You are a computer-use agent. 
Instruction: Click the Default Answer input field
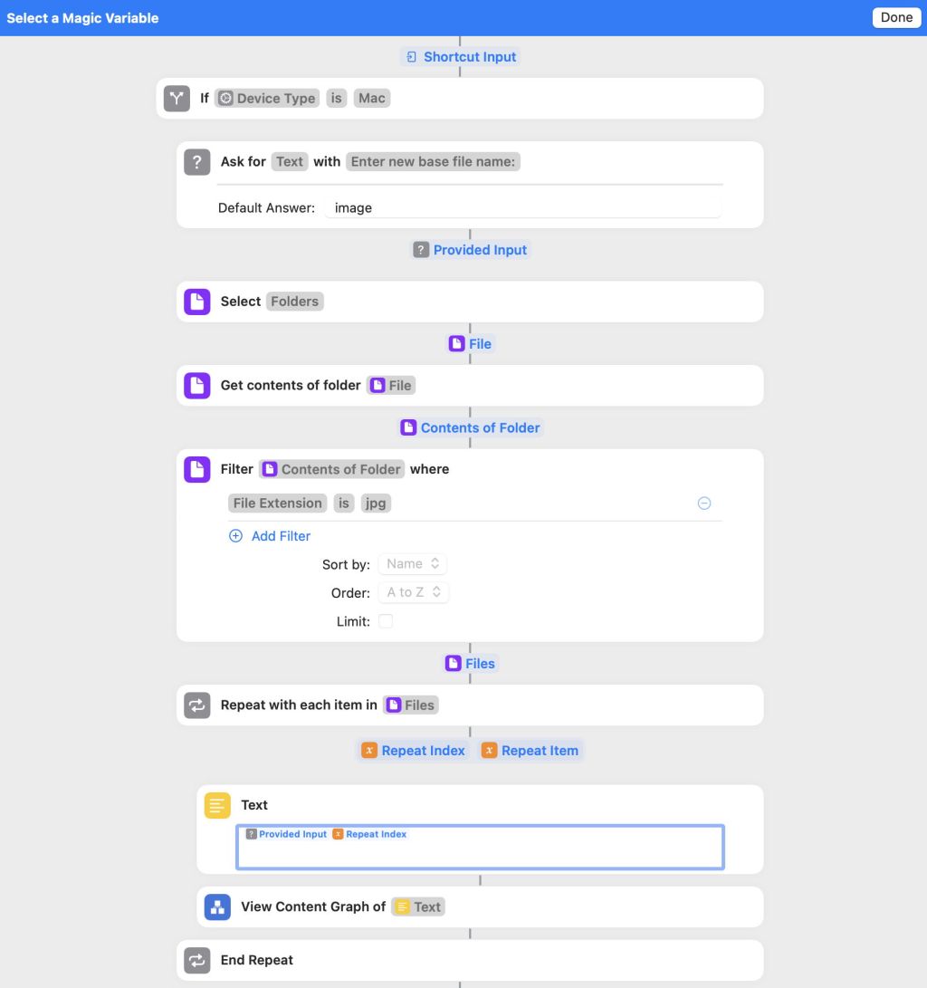(522, 208)
